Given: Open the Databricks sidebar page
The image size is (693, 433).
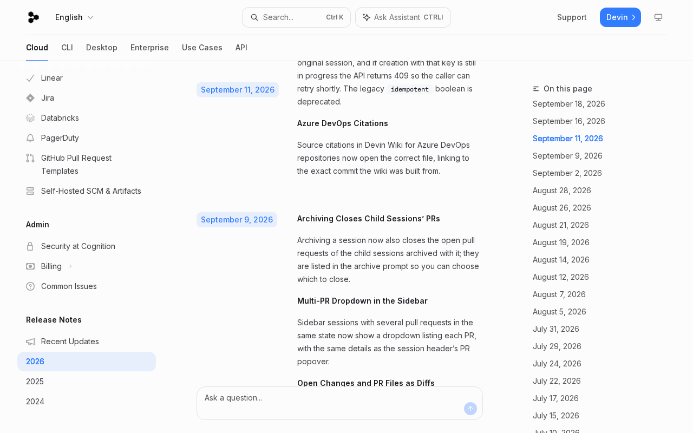Looking at the screenshot, I should [87, 118].
